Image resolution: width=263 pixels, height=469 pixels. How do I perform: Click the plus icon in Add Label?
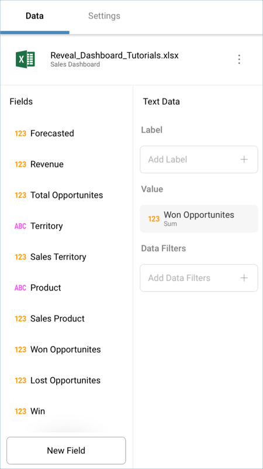244,159
